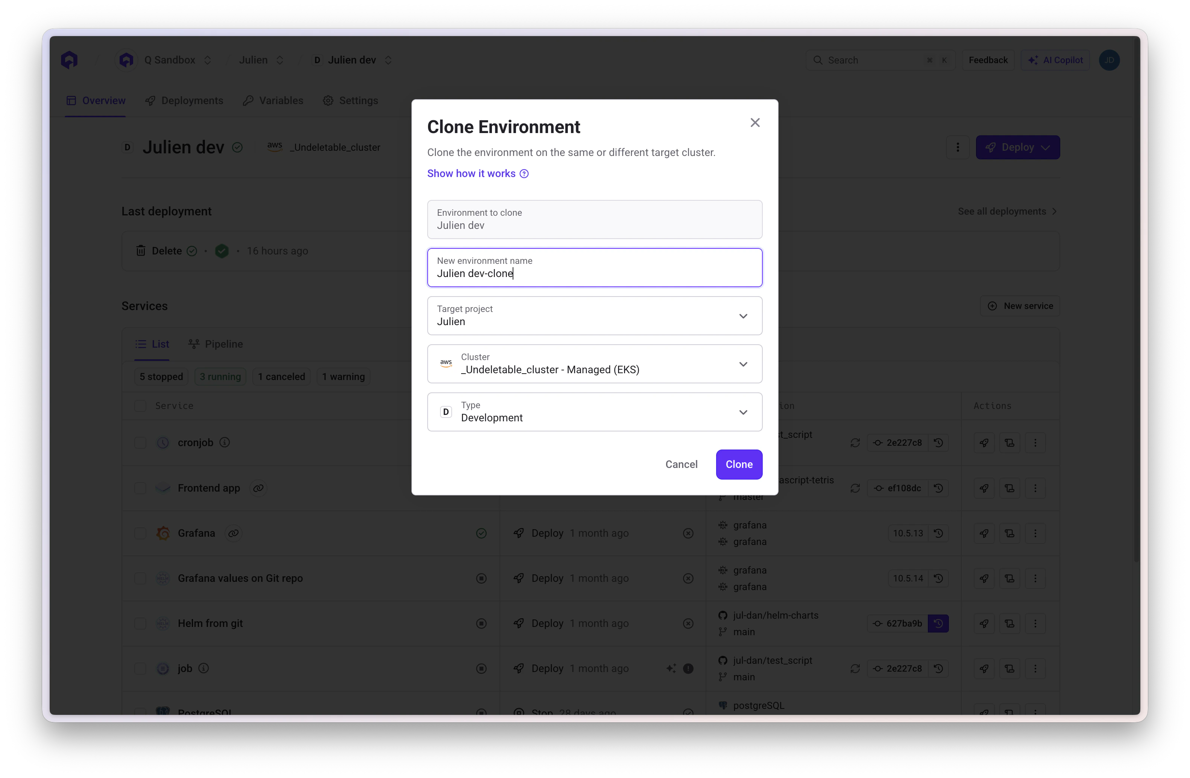Select the List view tab
The width and height of the screenshot is (1190, 778).
click(152, 344)
